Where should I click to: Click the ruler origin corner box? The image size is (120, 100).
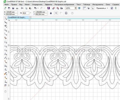click(x=9, y=20)
